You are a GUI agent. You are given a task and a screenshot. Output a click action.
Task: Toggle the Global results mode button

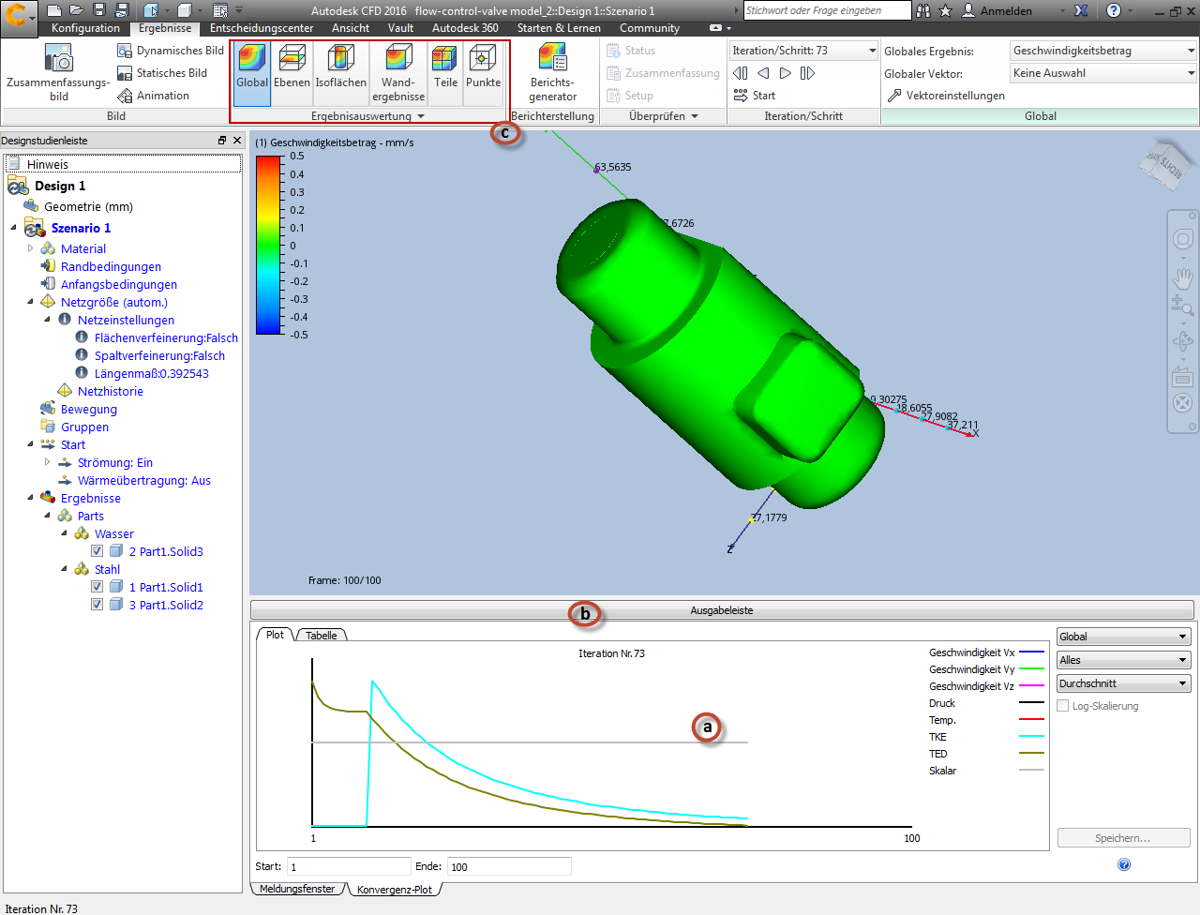[252, 73]
